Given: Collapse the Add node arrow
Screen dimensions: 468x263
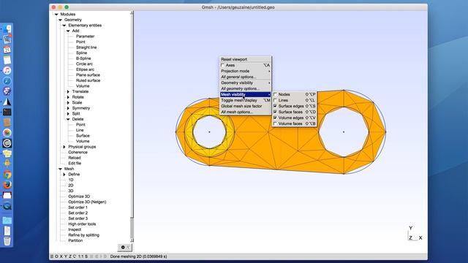Looking at the screenshot, I should (68, 31).
